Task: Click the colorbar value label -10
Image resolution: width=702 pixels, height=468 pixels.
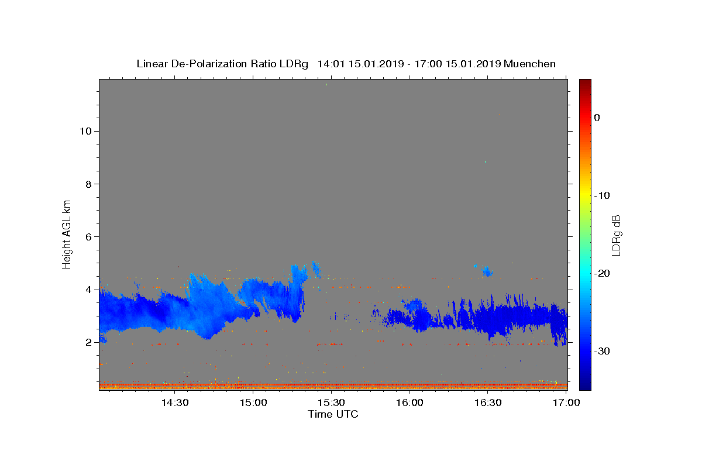Action: click(602, 195)
